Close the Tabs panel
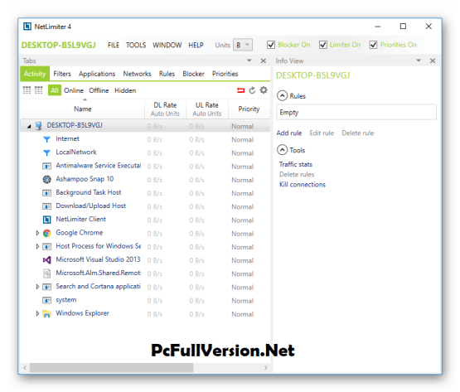 click(x=263, y=60)
